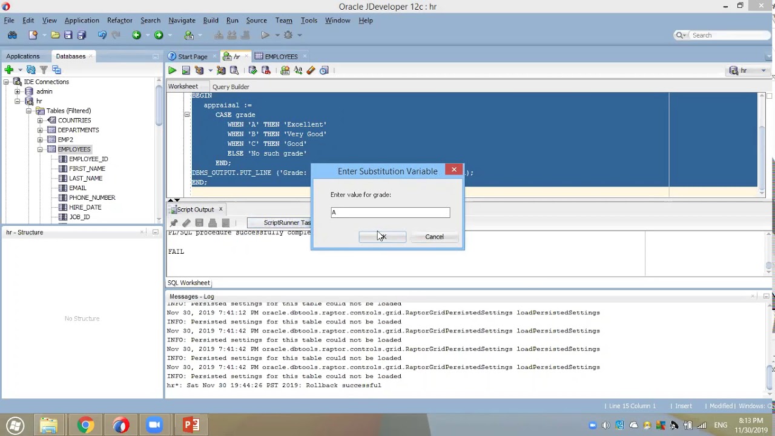The image size is (775, 436).
Task: Open dropdown arrow next to Forward icon
Action: click(x=169, y=35)
